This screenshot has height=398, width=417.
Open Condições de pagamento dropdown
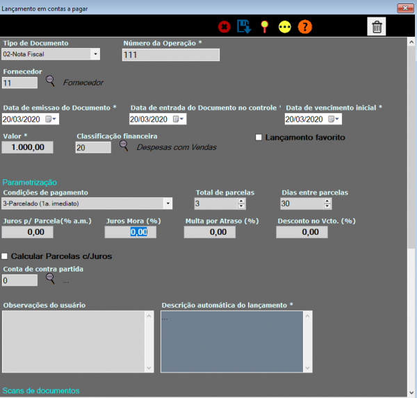pos(167,204)
